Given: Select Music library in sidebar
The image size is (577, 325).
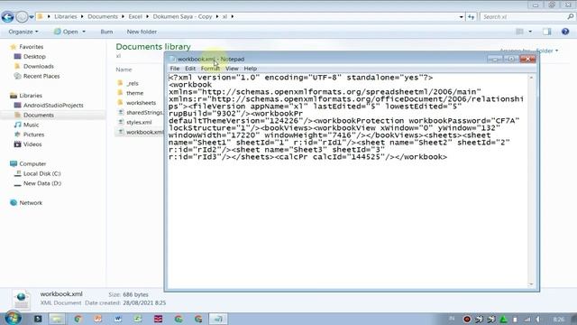Looking at the screenshot, I should coord(26,125).
